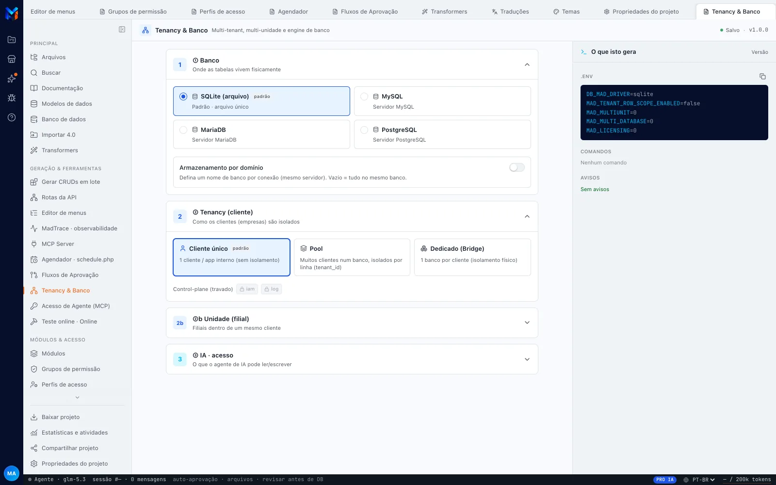Select Pool tenancy card
This screenshot has width=776, height=485.
[x=352, y=257]
